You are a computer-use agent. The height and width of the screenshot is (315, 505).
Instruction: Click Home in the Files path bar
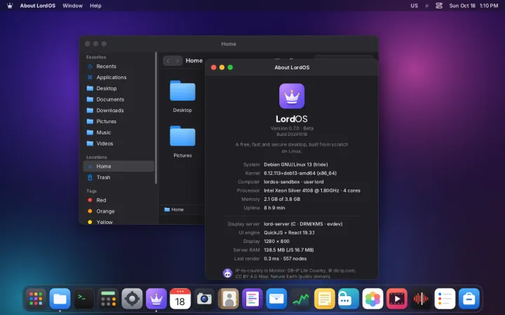pos(174,209)
